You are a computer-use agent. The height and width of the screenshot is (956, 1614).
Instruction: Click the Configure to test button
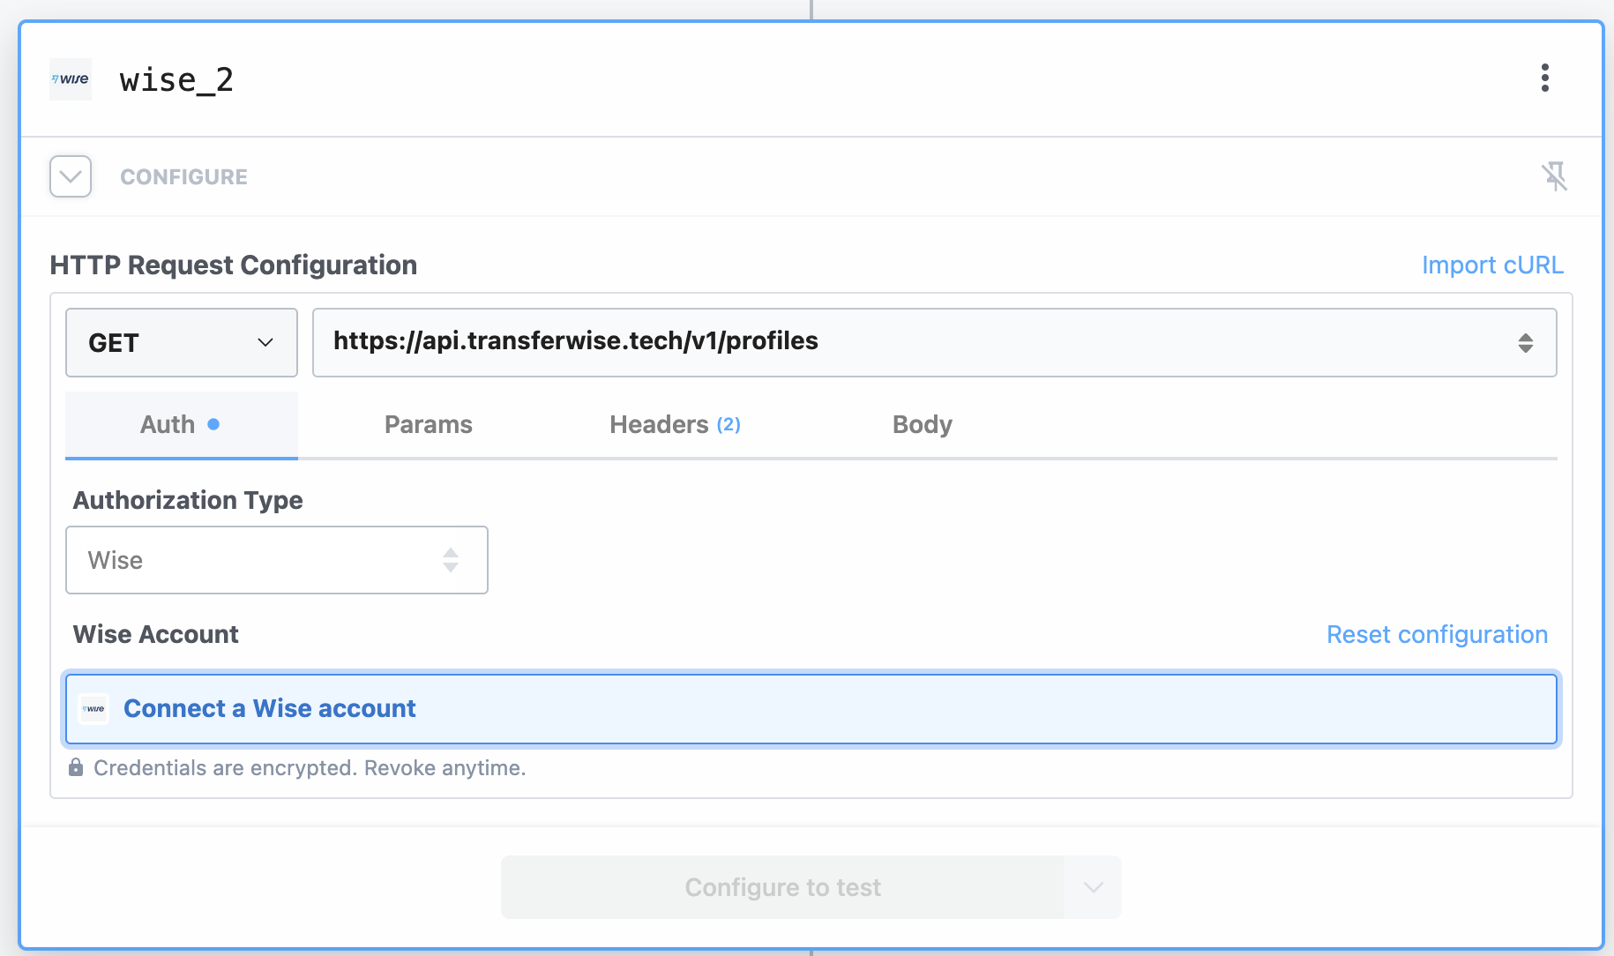tap(782, 887)
